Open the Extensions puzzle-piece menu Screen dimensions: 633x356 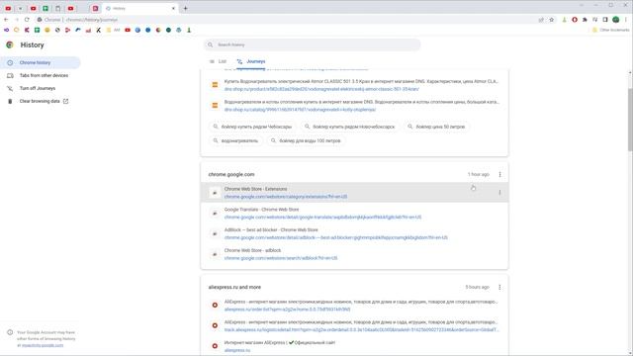[585, 20]
